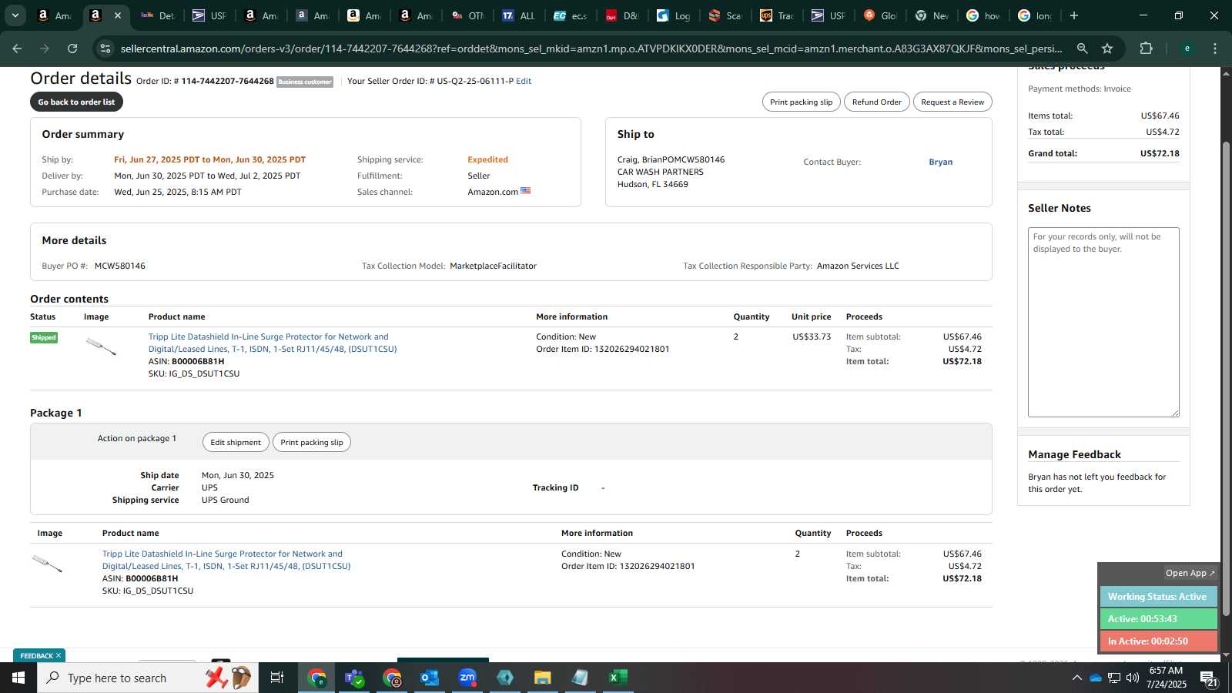Switch to the Log tab
Image resolution: width=1232 pixels, height=693 pixels.
click(x=673, y=15)
